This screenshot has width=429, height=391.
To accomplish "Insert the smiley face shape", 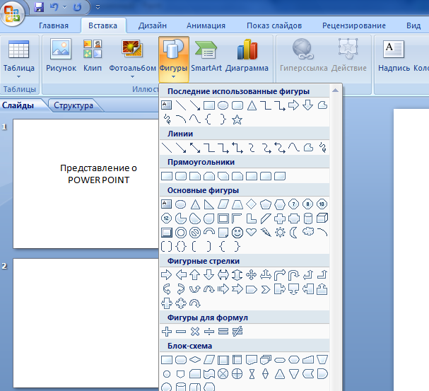I will [x=237, y=233].
